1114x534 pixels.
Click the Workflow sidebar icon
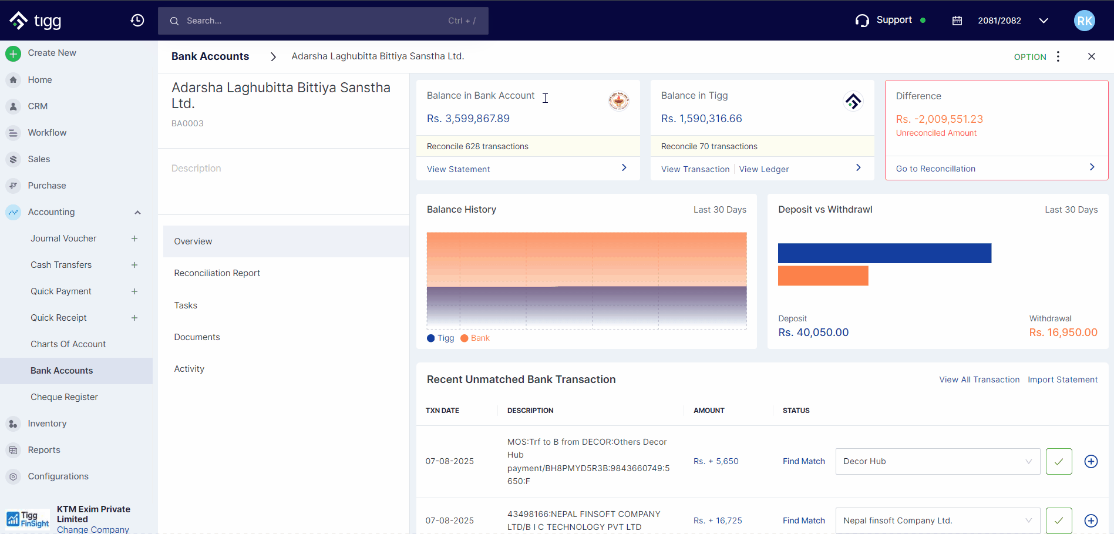(13, 133)
